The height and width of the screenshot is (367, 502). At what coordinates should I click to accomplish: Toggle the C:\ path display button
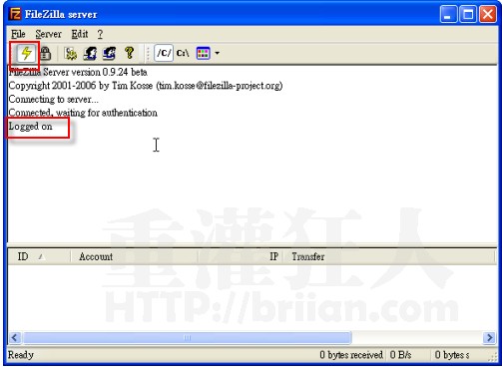[x=183, y=53]
